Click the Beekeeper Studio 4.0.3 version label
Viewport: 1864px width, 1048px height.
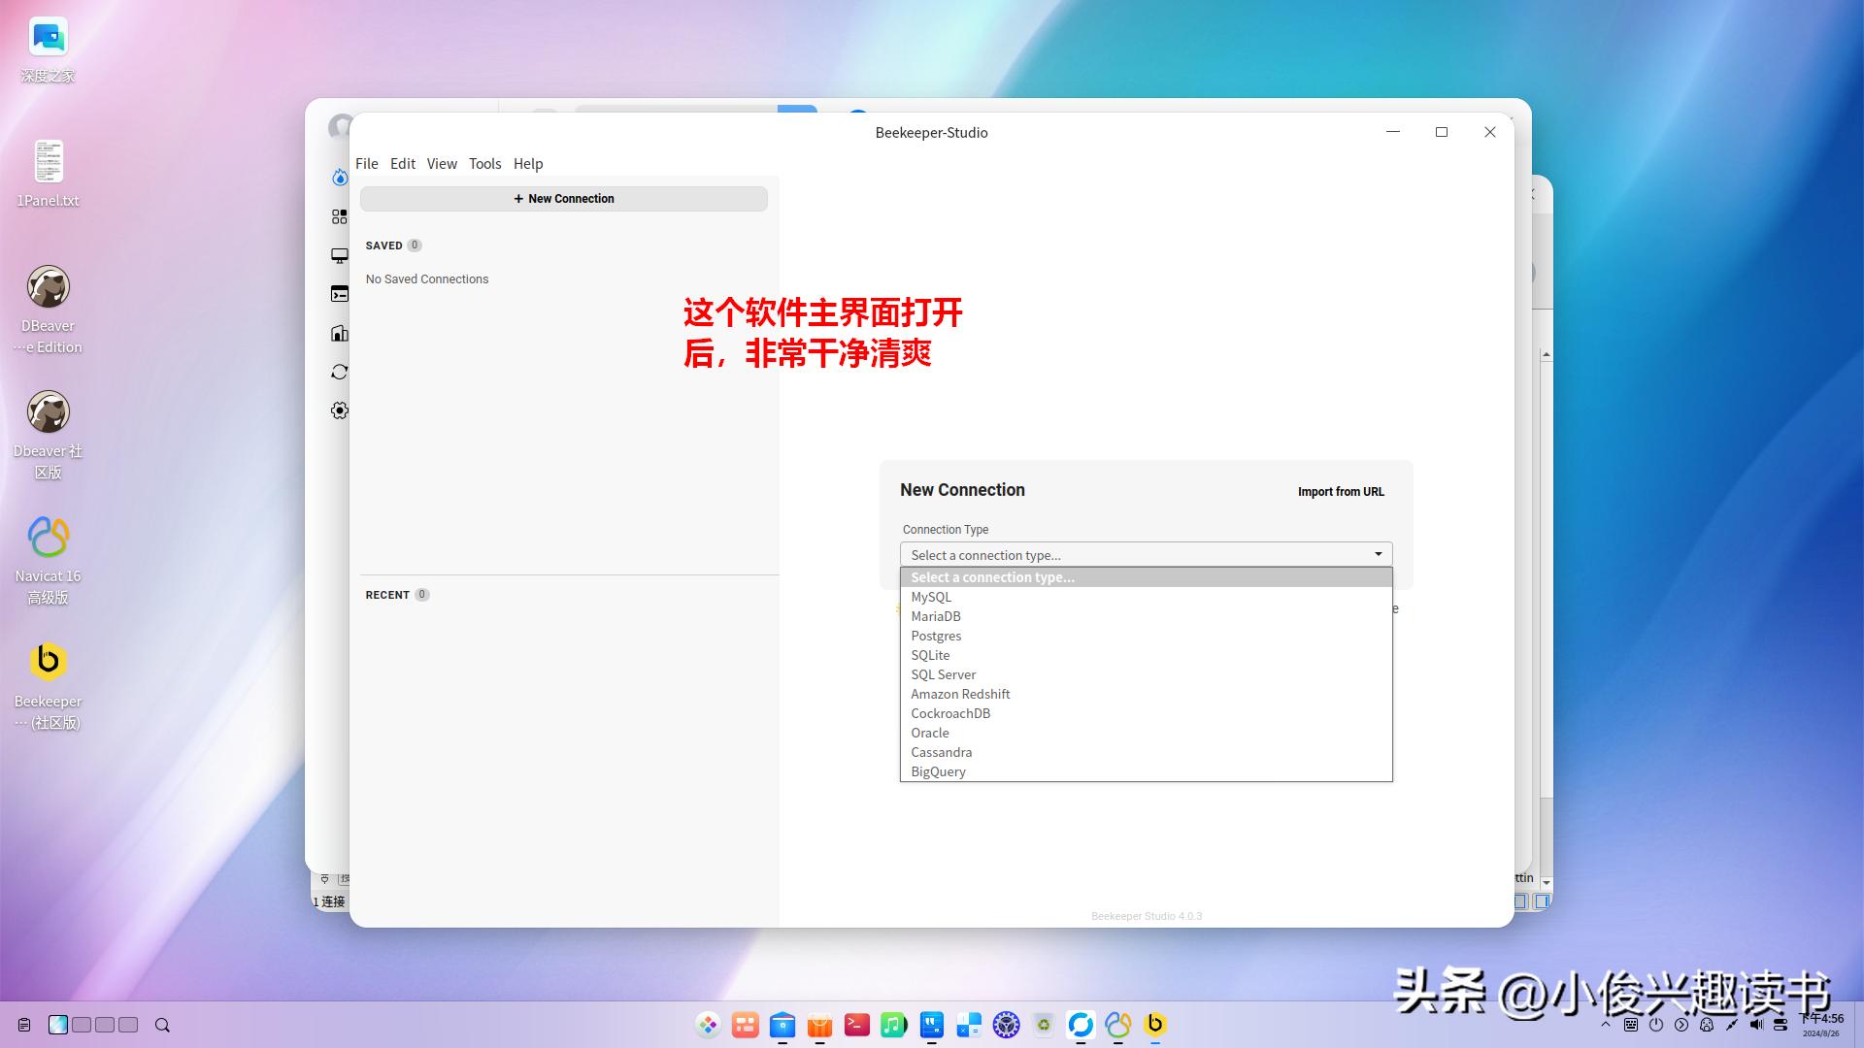click(1146, 916)
